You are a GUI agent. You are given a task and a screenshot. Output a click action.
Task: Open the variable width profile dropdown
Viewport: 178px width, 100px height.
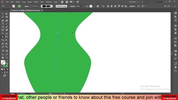point(54,6)
